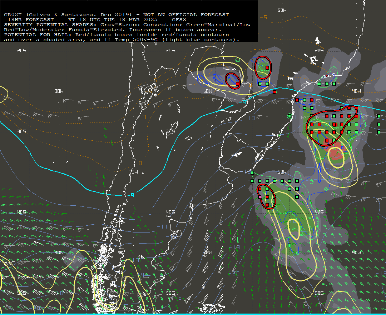Viewport: 386px width, 315px height.
Task: Click the '-18' contour label east of Argentina
Action: coord(234,247)
